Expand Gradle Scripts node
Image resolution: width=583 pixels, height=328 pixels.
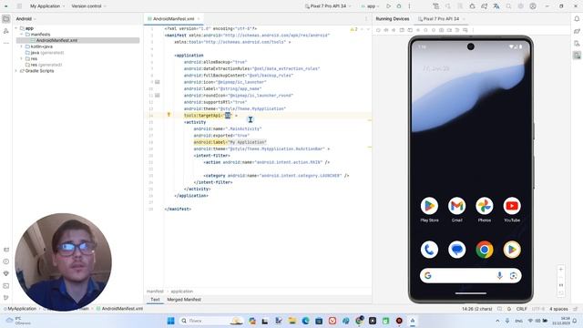[x=16, y=71]
